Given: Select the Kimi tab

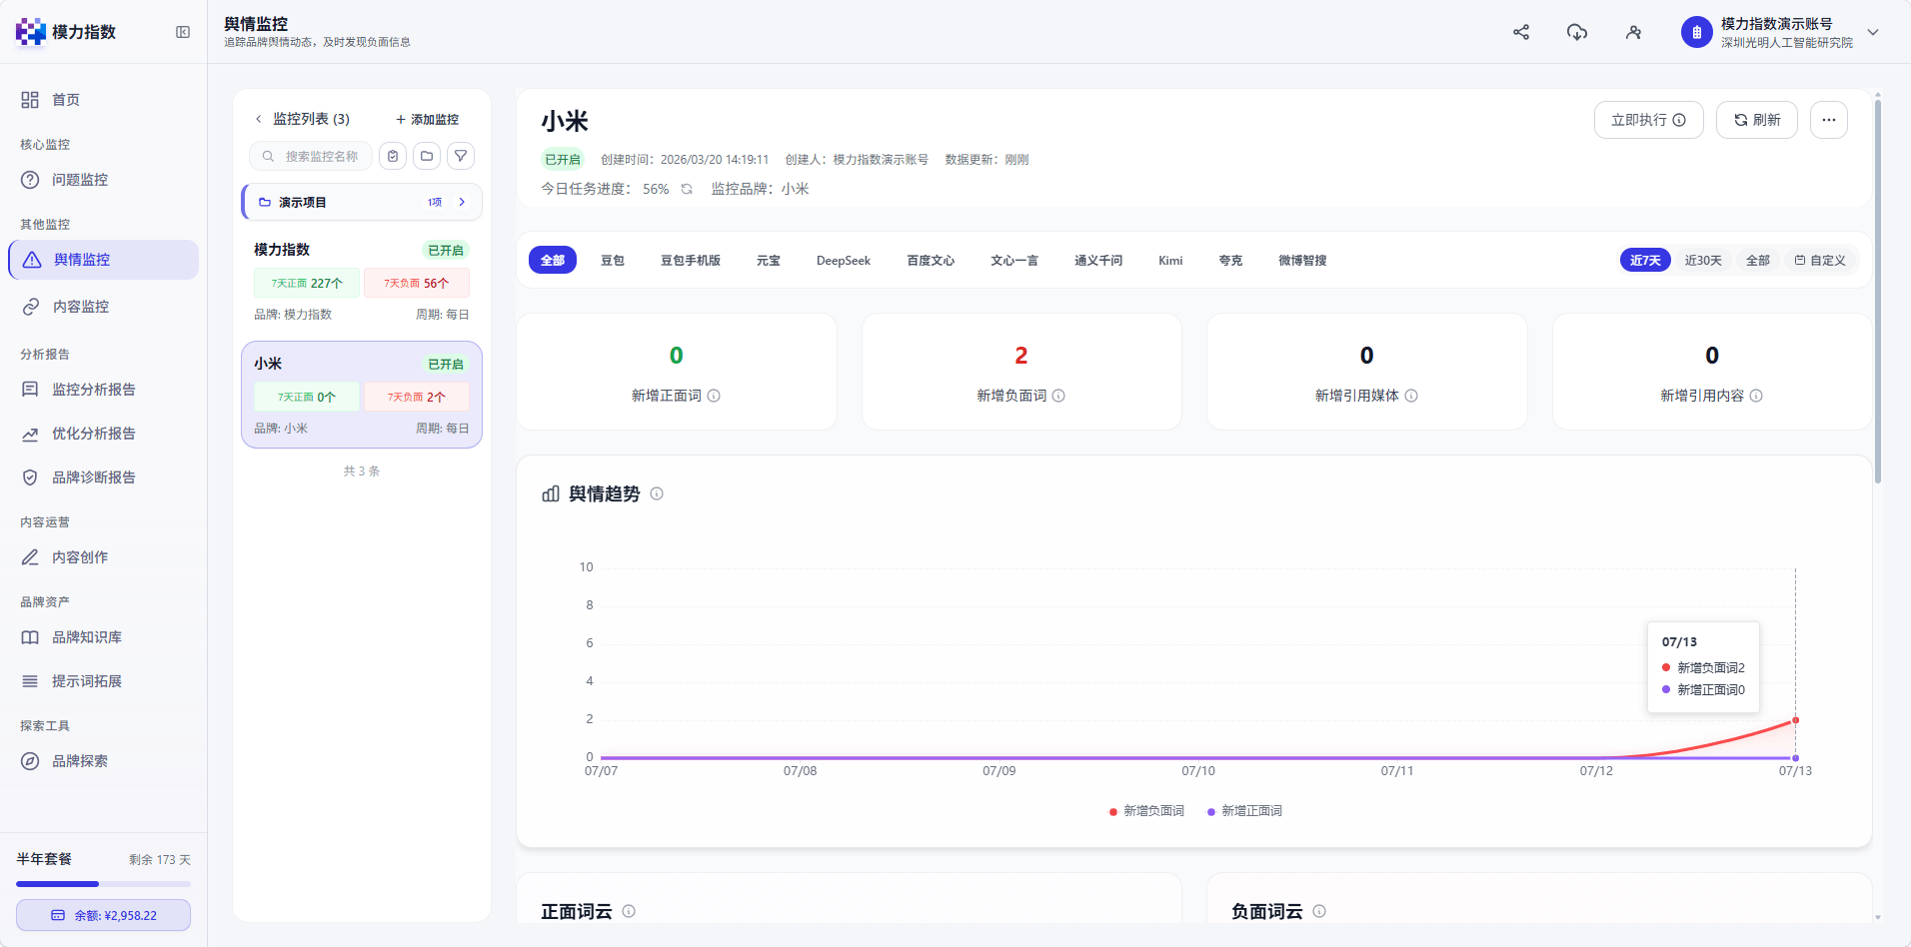Looking at the screenshot, I should pos(1170,261).
